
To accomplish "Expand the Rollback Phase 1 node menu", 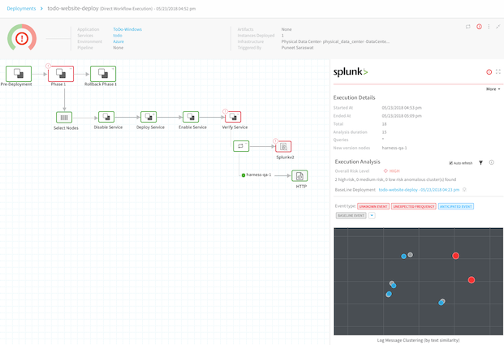I will pyautogui.click(x=113, y=68).
